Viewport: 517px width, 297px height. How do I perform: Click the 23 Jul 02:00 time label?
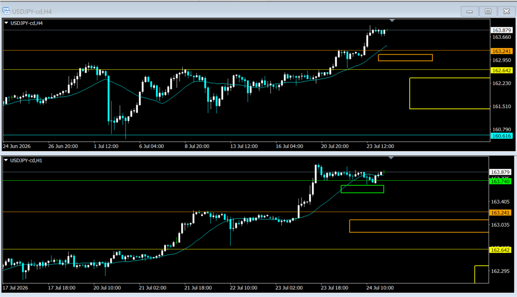coord(289,288)
